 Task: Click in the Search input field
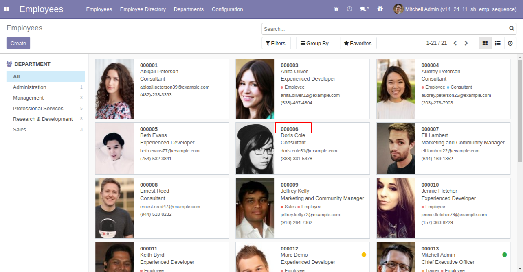pos(385,29)
